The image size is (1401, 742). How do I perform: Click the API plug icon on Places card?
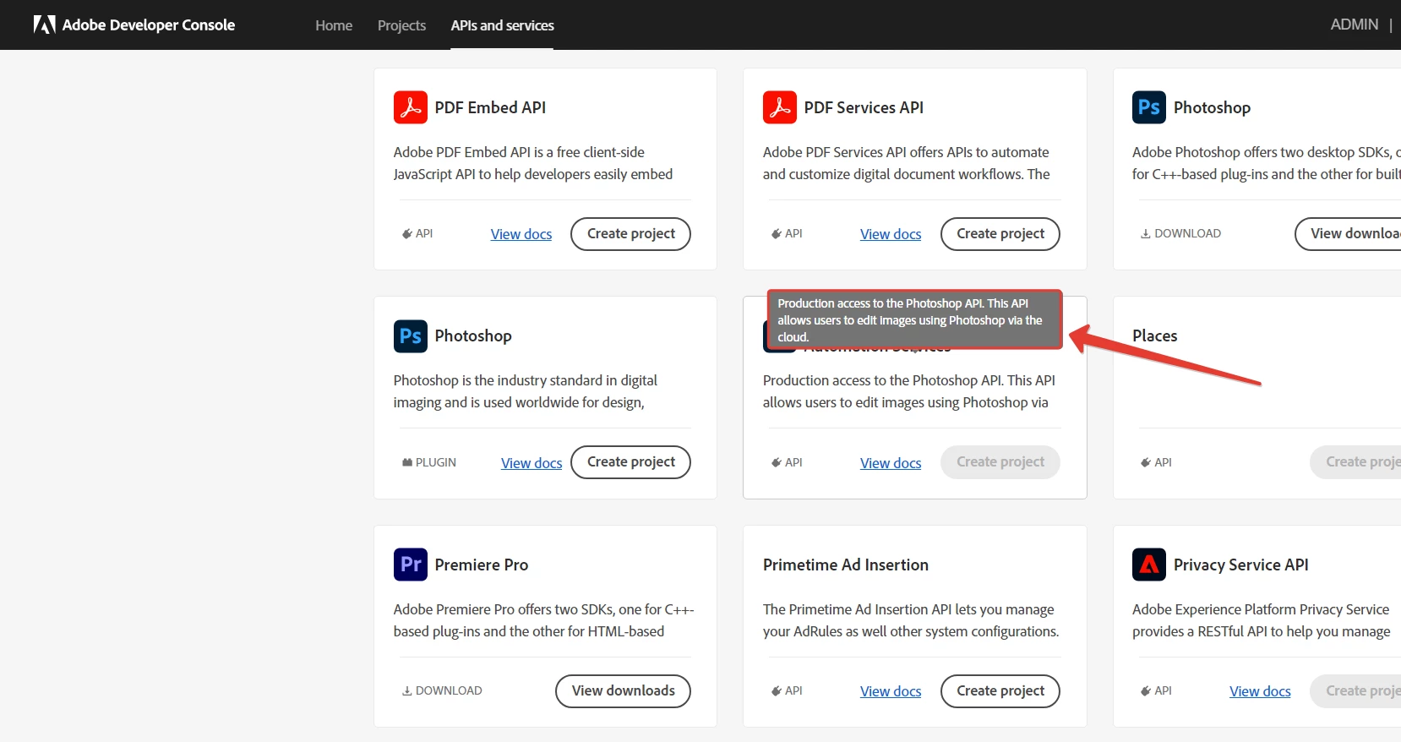click(x=1146, y=462)
